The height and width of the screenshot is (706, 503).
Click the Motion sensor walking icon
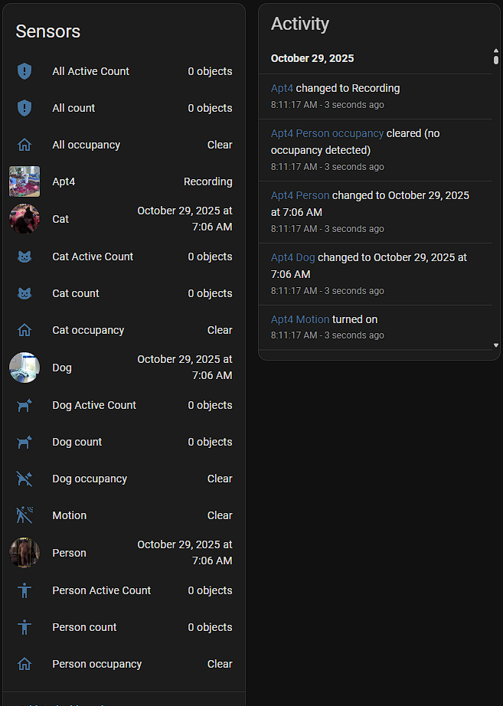pyautogui.click(x=24, y=515)
